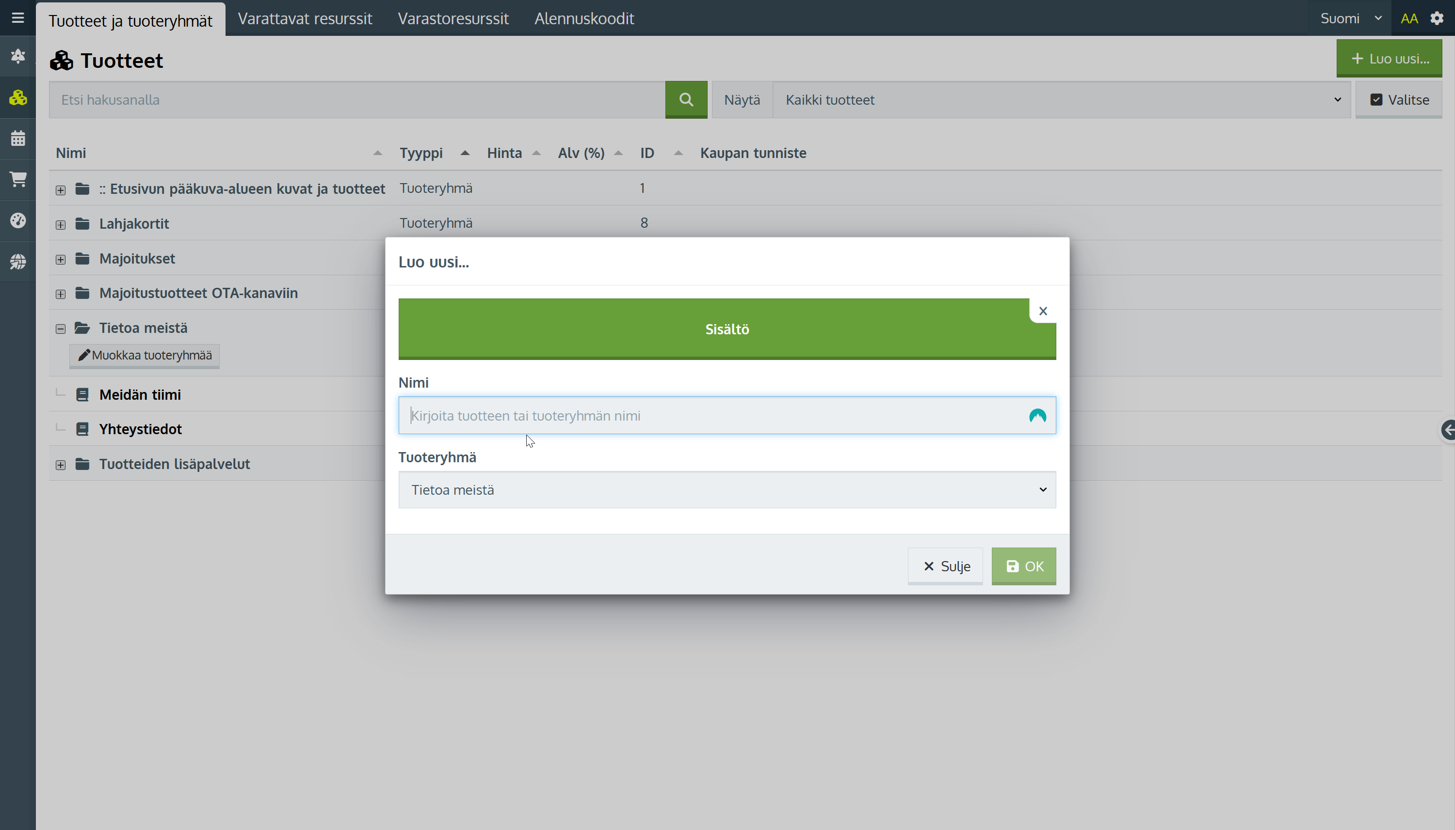The image size is (1455, 830).
Task: Toggle the Valitse checkbox button
Action: pos(1399,100)
